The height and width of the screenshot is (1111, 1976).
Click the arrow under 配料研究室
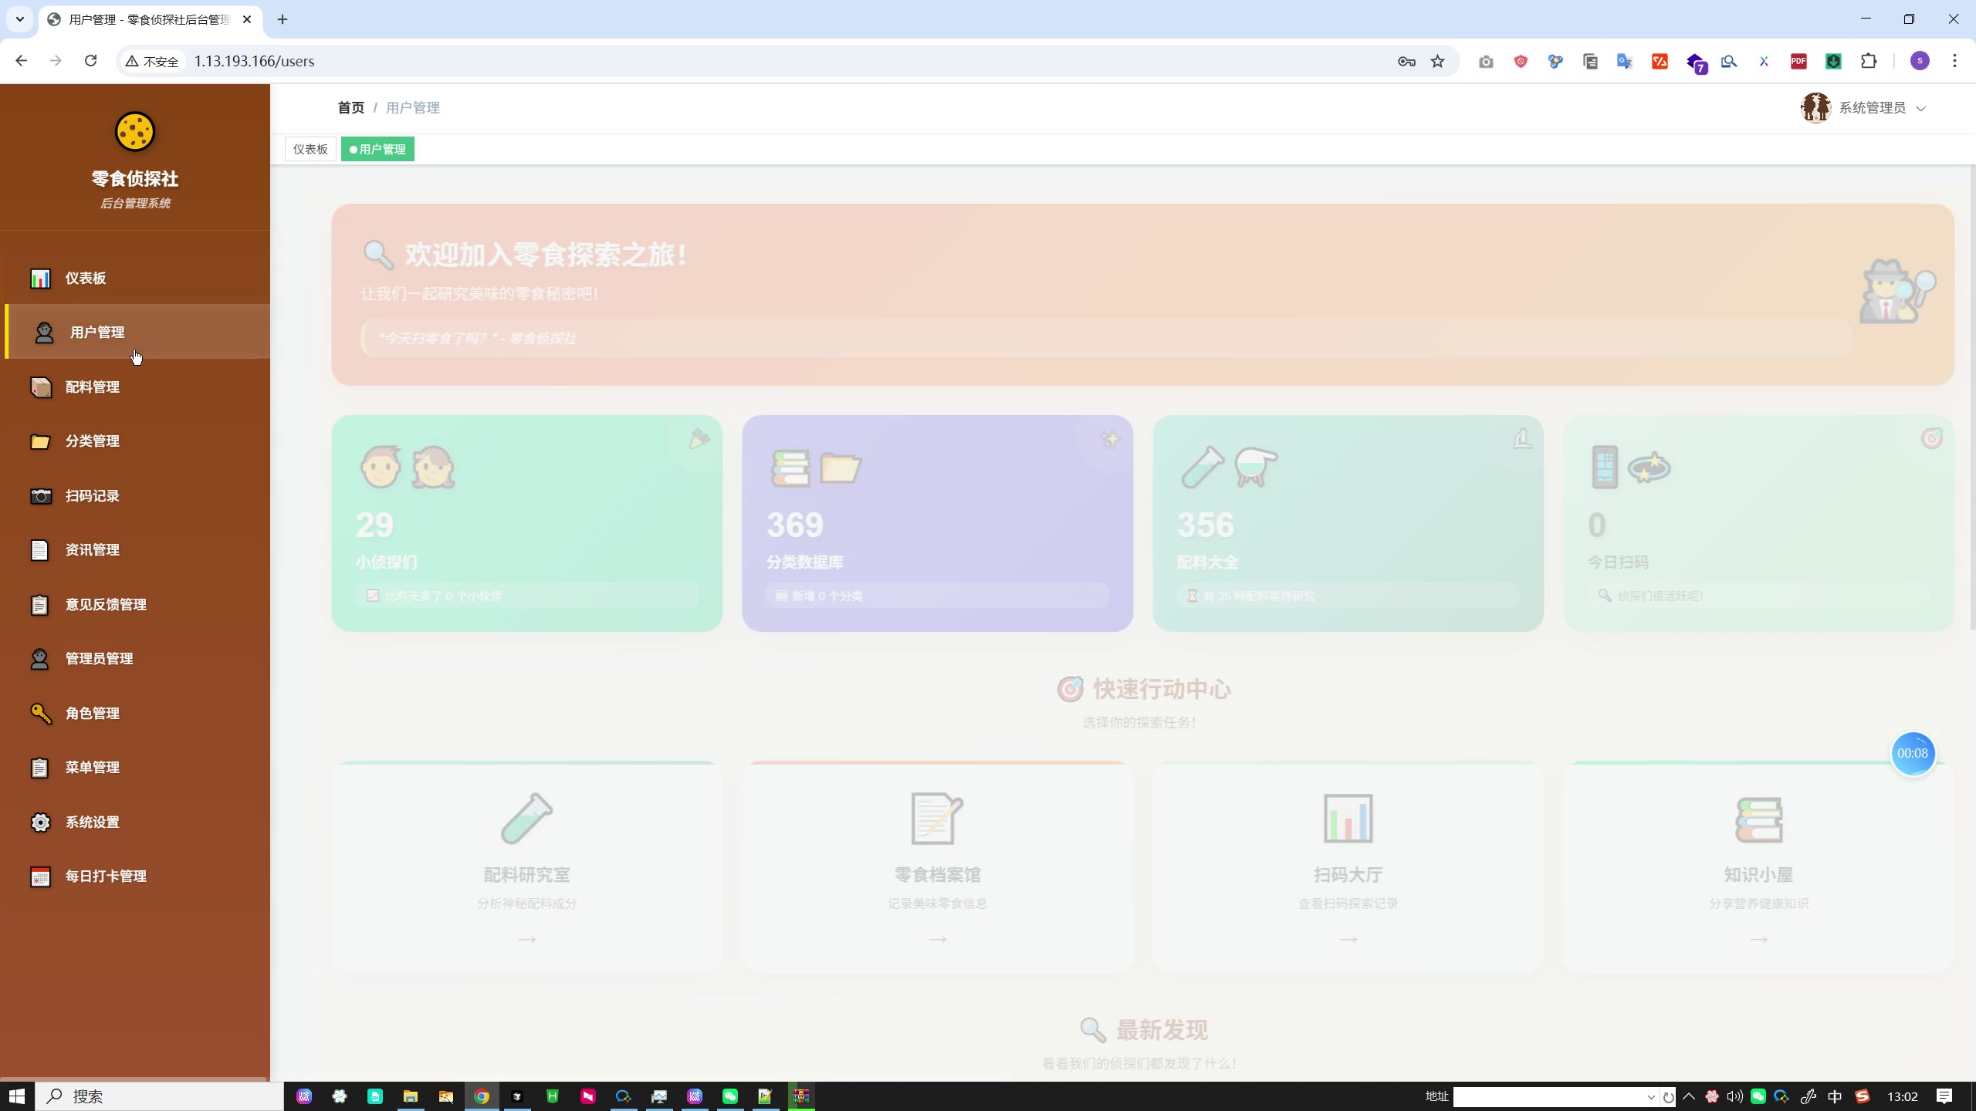click(526, 939)
